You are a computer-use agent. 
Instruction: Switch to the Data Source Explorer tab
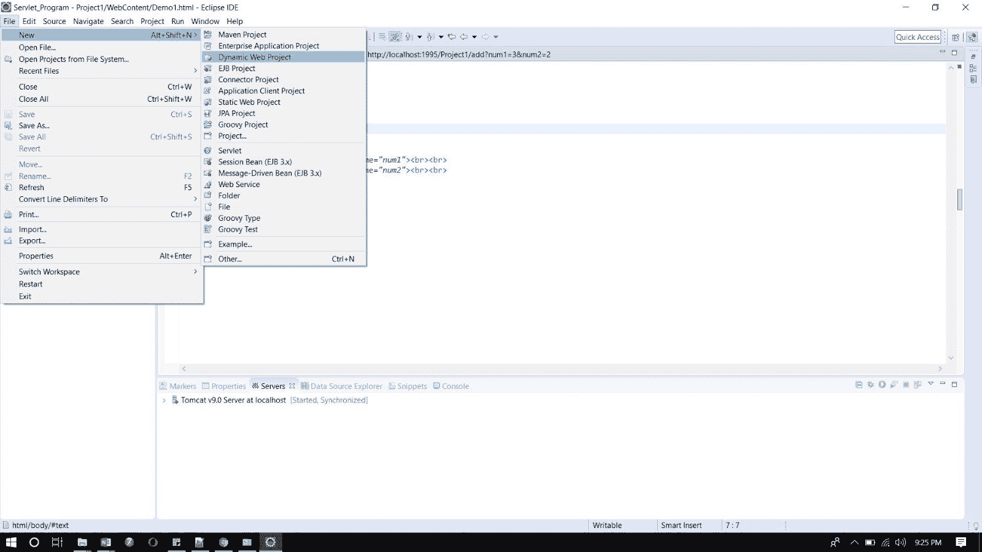(346, 386)
